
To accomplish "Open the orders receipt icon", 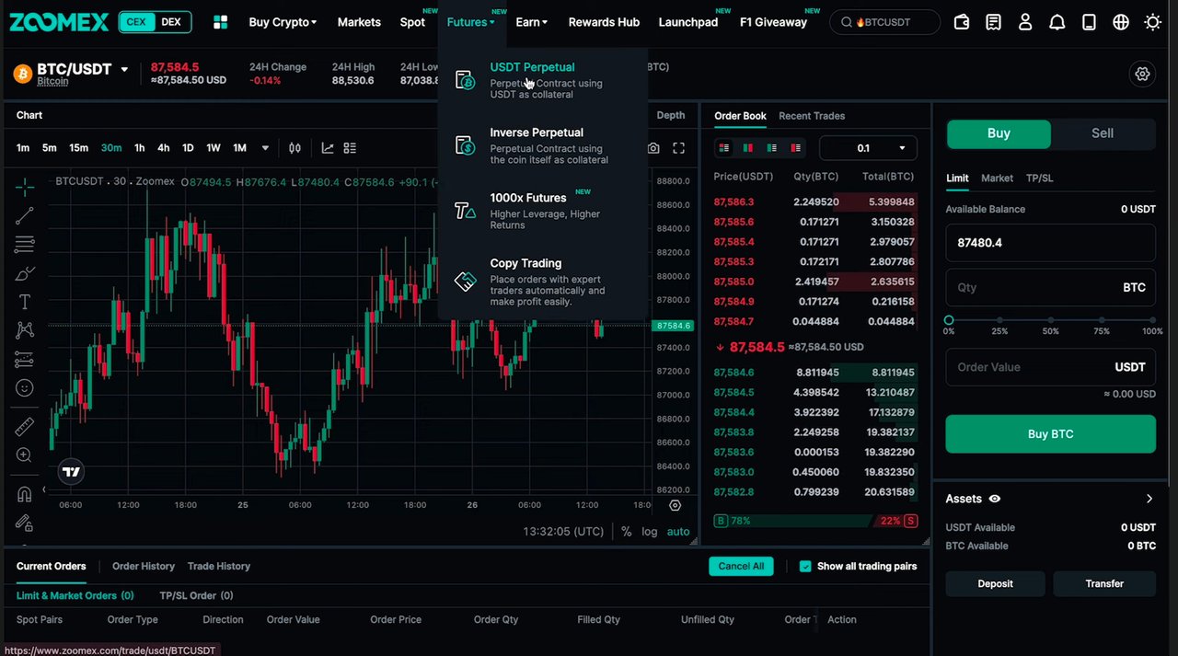I will (994, 22).
